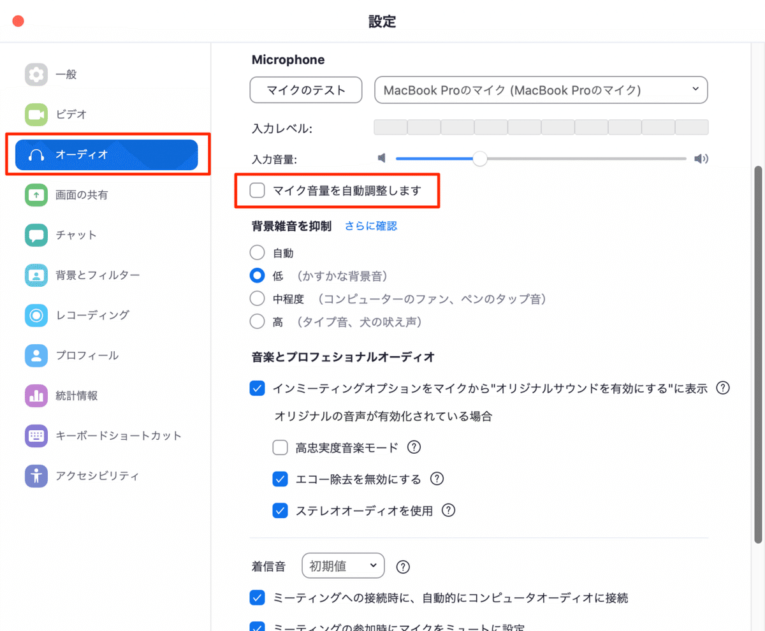Switch to the プロフィール section
The width and height of the screenshot is (765, 631).
pyautogui.click(x=36, y=355)
